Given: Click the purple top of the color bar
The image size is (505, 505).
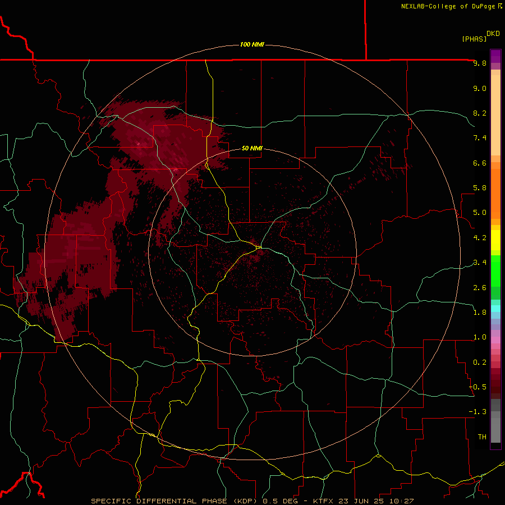Looking at the screenshot, I should (495, 56).
